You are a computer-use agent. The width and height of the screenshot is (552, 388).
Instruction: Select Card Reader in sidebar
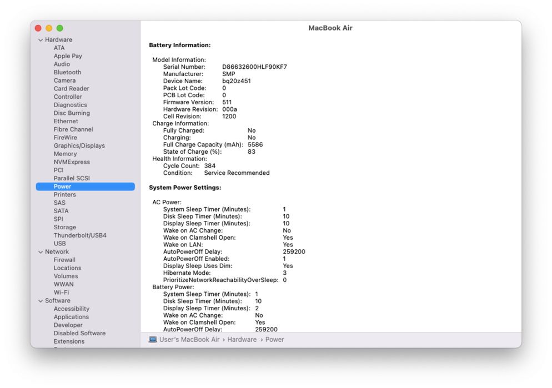[x=72, y=89]
